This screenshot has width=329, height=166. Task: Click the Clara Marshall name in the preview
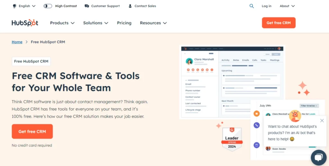coord(204,59)
